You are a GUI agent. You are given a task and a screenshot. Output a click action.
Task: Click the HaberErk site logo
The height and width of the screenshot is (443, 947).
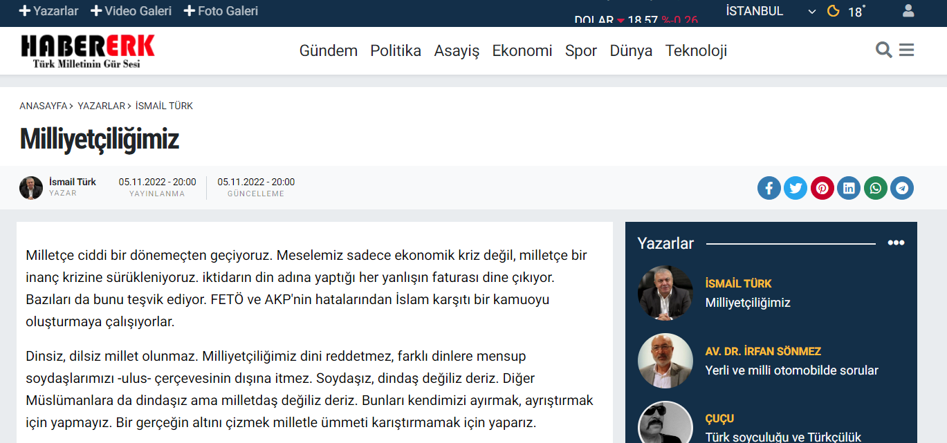(88, 51)
